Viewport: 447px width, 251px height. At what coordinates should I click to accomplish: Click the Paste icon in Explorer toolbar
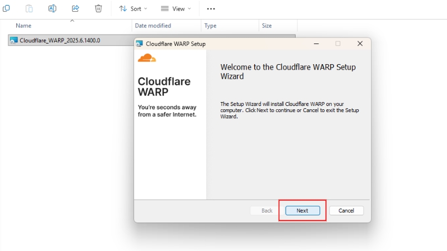(29, 8)
